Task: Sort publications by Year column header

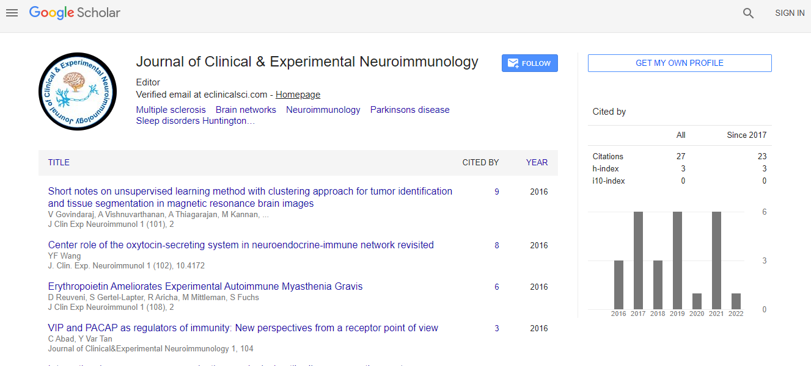Action: click(x=537, y=162)
